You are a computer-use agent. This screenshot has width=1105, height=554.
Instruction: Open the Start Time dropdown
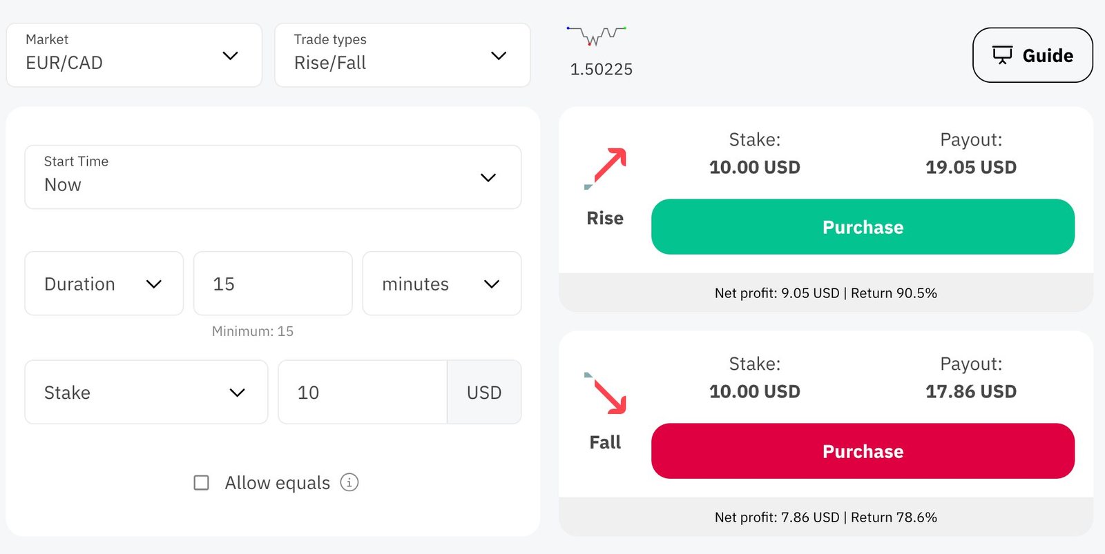point(273,177)
